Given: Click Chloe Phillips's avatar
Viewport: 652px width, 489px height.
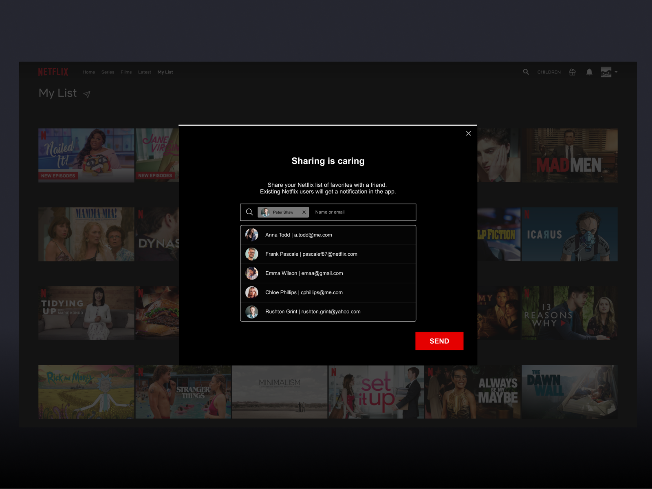Looking at the screenshot, I should pos(252,292).
